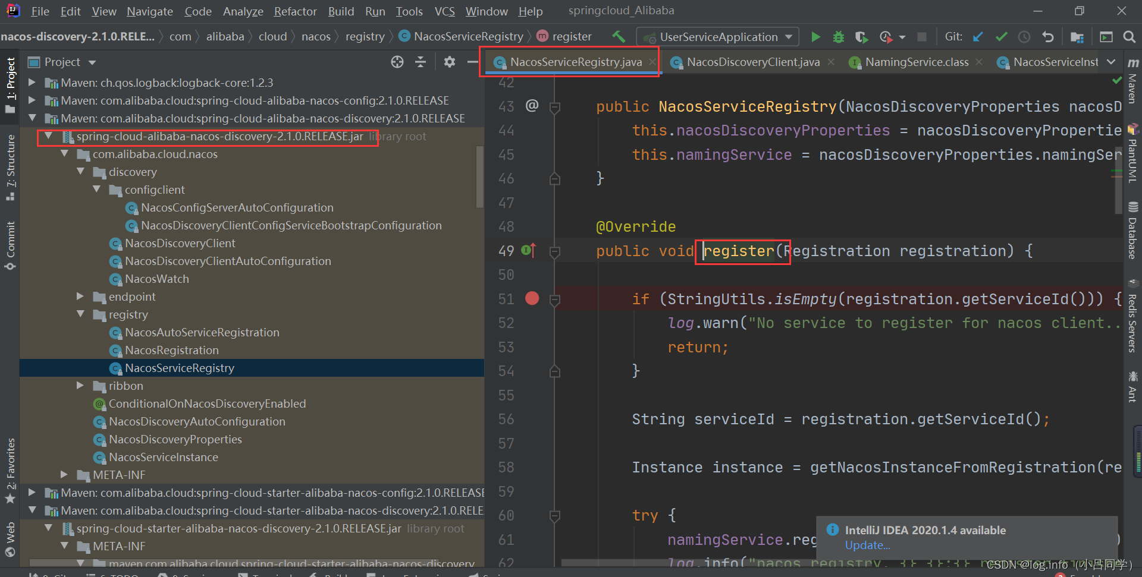Collapse the configclient package
Viewport: 1142px width, 577px height.
click(96, 189)
